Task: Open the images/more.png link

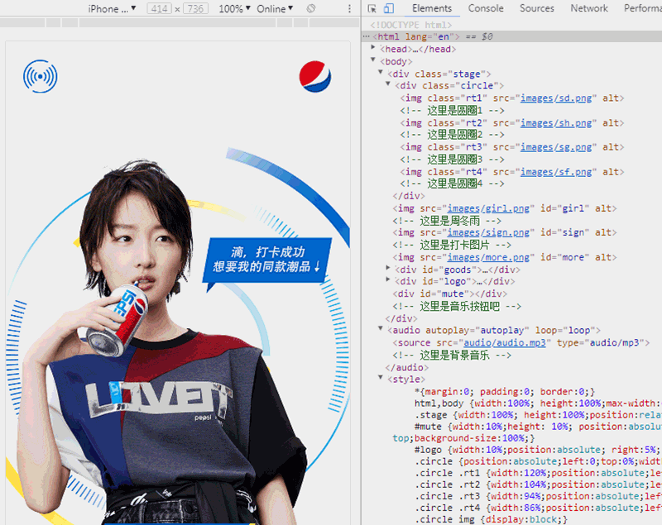Action: tap(488, 257)
